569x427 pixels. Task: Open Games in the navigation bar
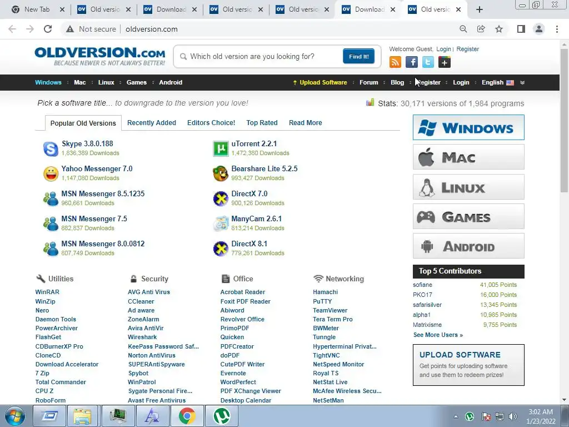pyautogui.click(x=137, y=82)
